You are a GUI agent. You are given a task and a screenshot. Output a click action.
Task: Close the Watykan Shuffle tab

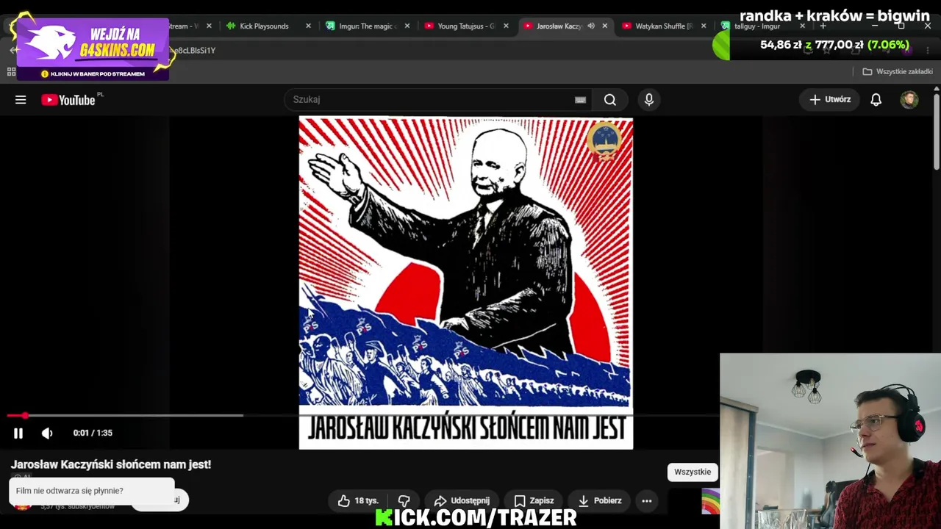click(x=704, y=26)
